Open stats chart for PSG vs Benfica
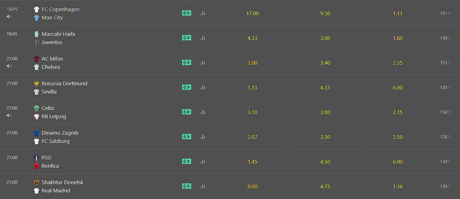 pyautogui.click(x=202, y=161)
